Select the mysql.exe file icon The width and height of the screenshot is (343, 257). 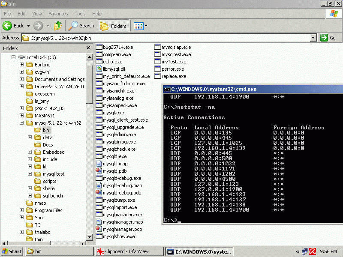tap(99, 112)
